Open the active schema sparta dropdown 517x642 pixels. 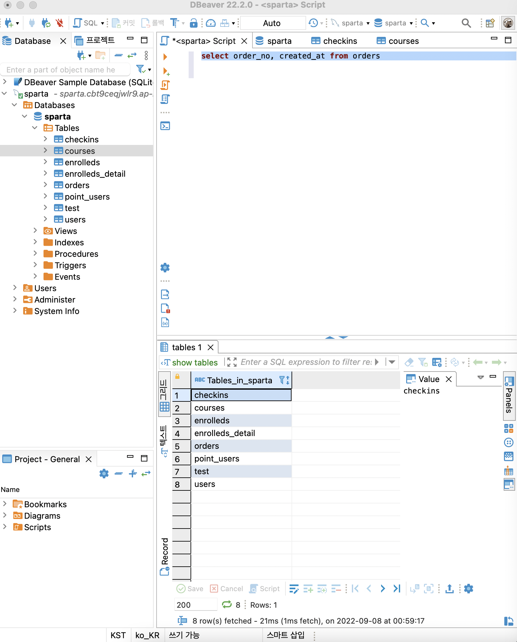click(394, 23)
